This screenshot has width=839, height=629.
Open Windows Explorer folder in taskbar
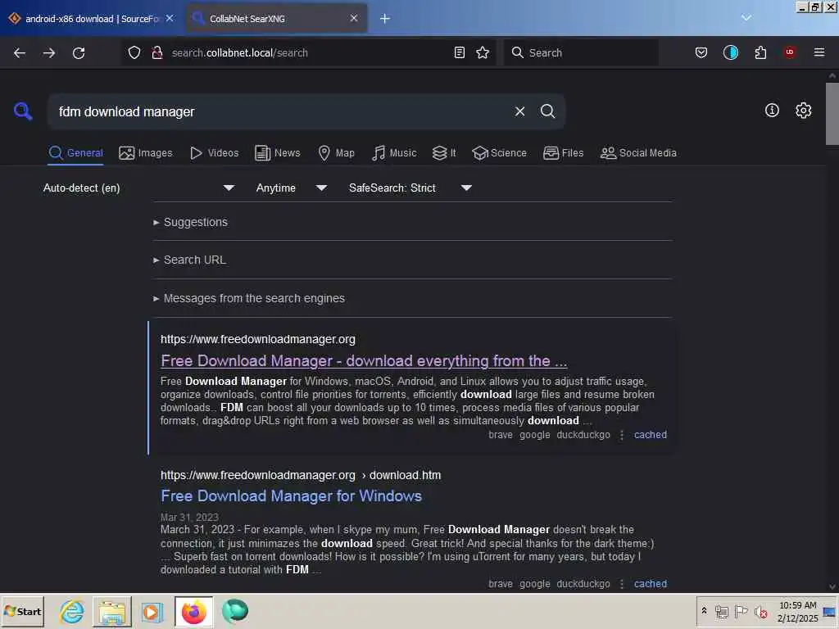(111, 611)
